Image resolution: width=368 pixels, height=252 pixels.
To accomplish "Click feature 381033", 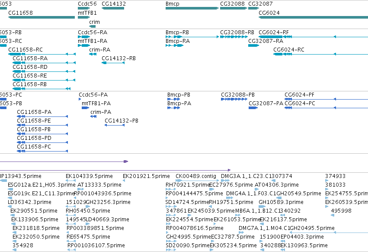I will pyautogui.click(x=326, y=189).
